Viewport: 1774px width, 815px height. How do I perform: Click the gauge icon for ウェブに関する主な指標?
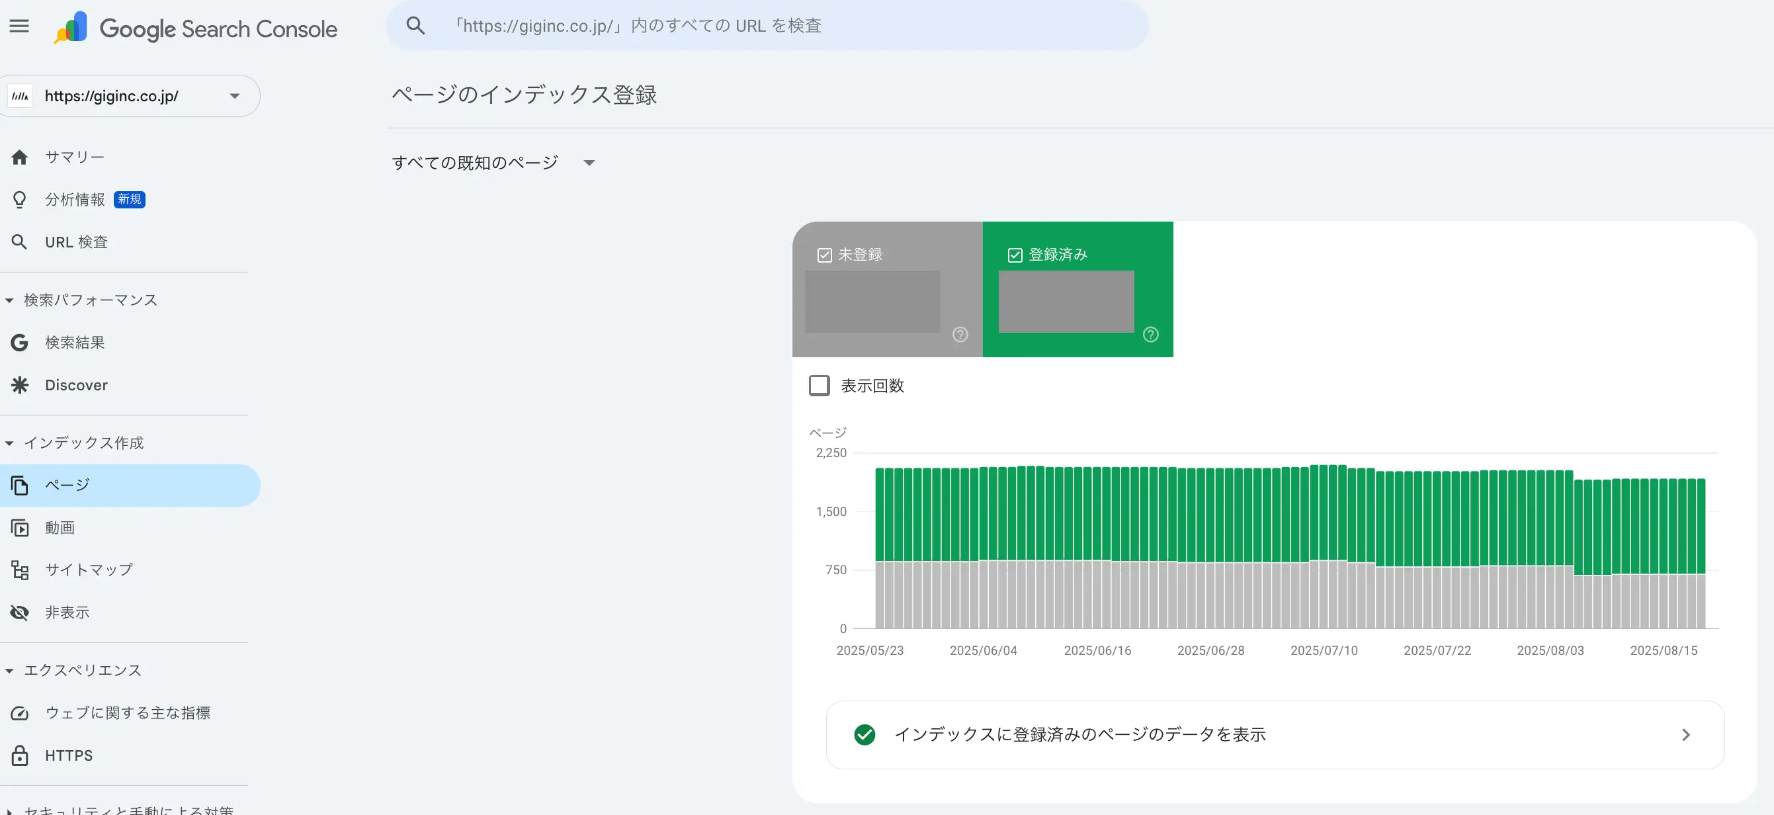[x=19, y=713]
